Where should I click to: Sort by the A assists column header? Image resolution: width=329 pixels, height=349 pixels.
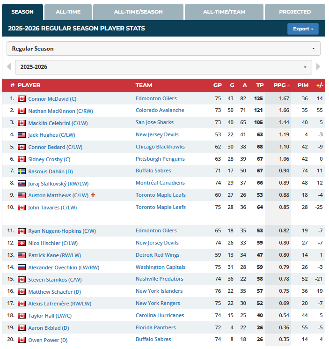click(x=245, y=85)
